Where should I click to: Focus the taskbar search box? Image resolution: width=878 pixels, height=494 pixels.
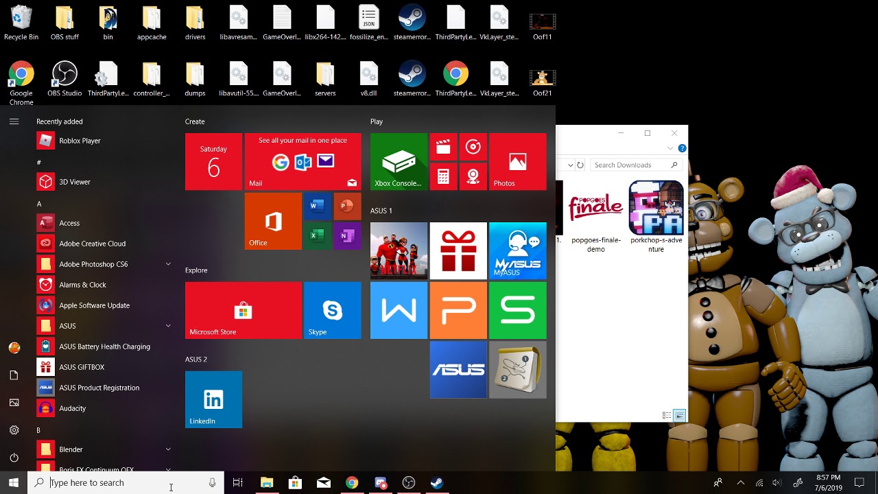[127, 483]
